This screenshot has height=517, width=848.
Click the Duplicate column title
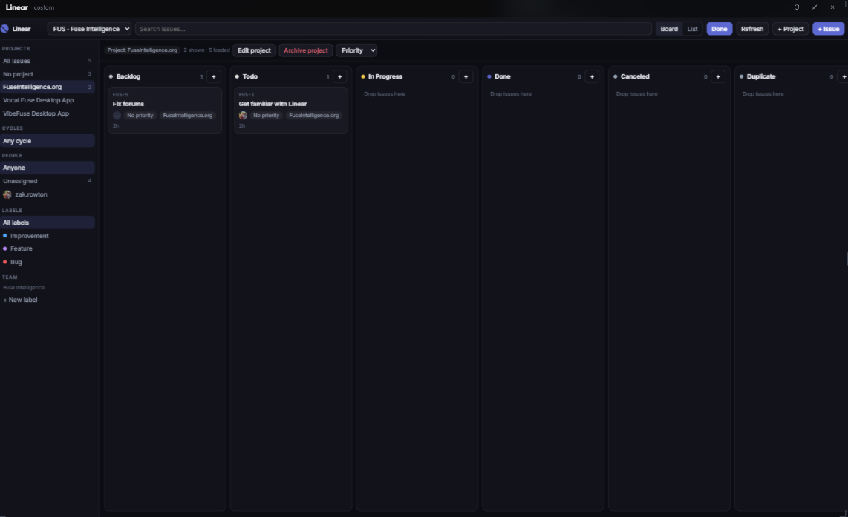(761, 76)
